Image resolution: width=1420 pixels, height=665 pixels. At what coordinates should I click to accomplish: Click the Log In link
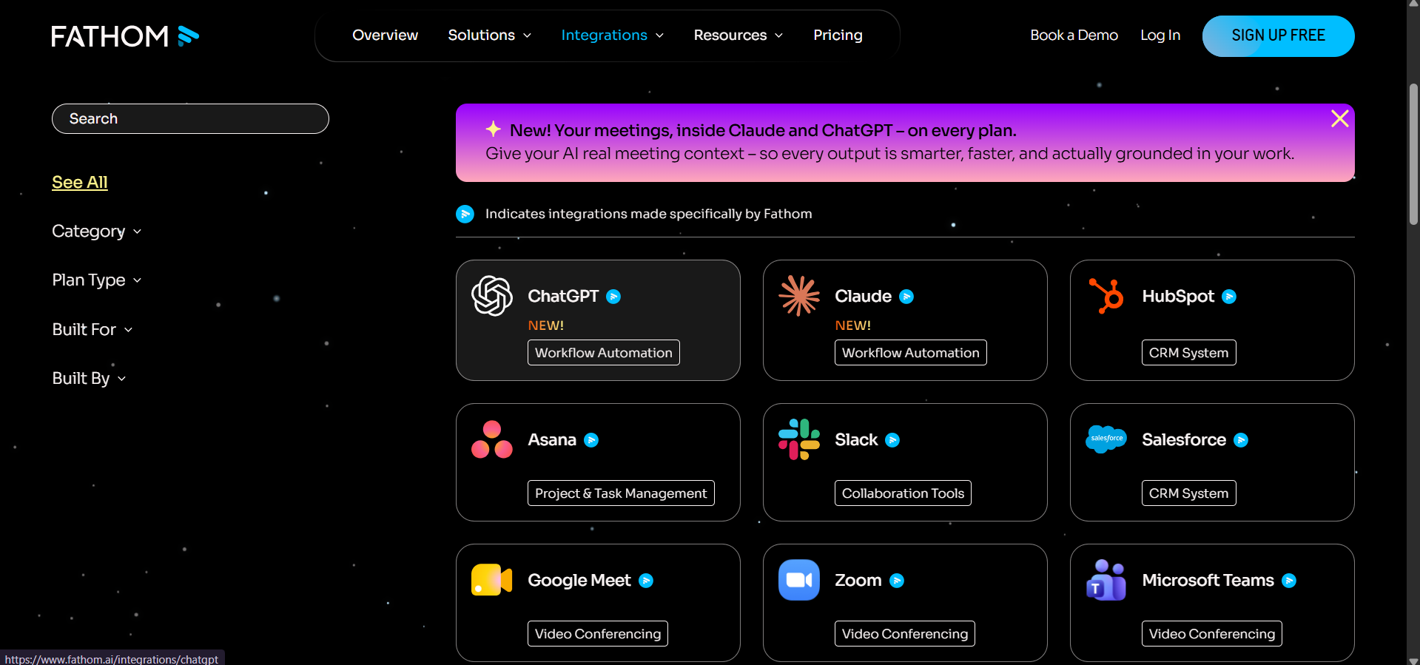(x=1160, y=36)
